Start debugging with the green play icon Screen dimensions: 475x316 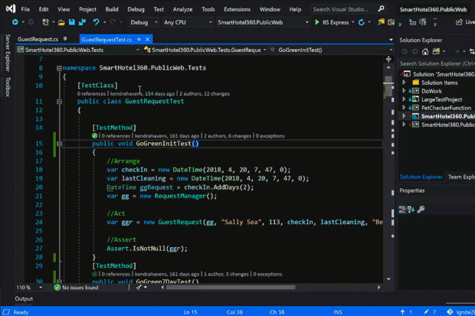click(x=317, y=22)
